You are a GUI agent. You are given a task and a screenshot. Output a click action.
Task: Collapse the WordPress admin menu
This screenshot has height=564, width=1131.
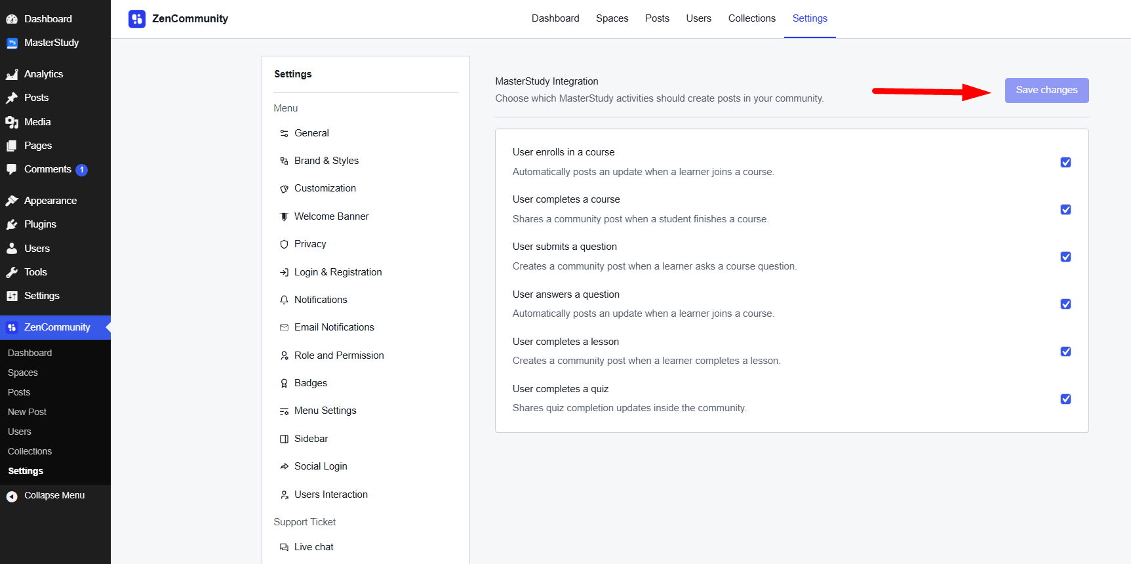coord(55,496)
